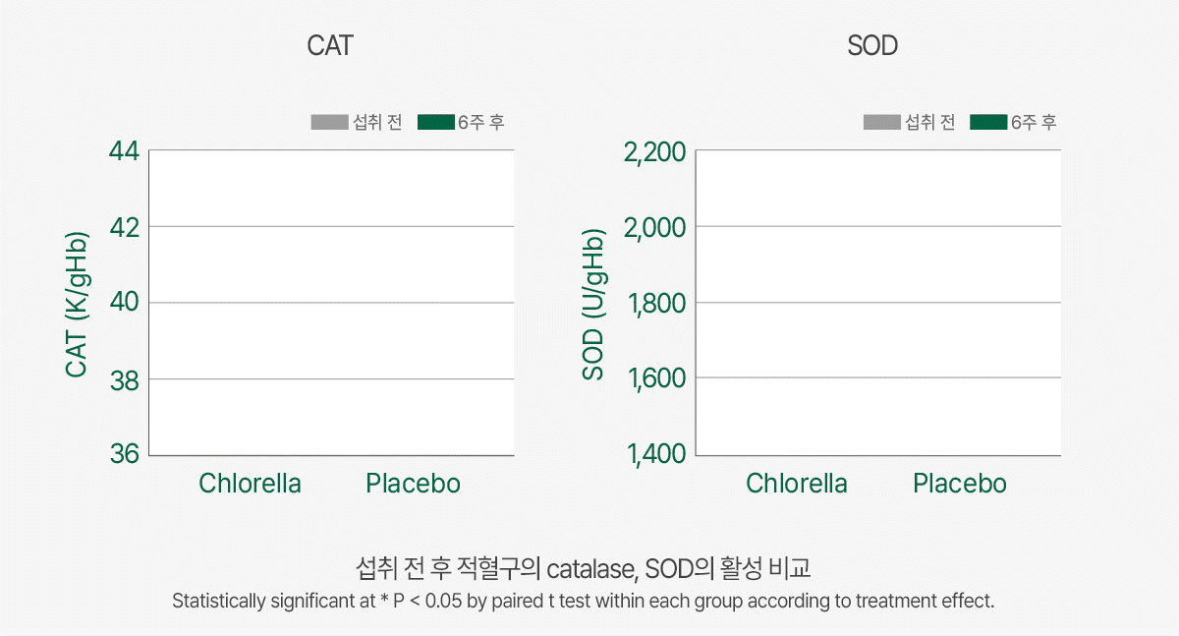Select the CAT chart title
This screenshot has width=1179, height=636.
(x=330, y=46)
